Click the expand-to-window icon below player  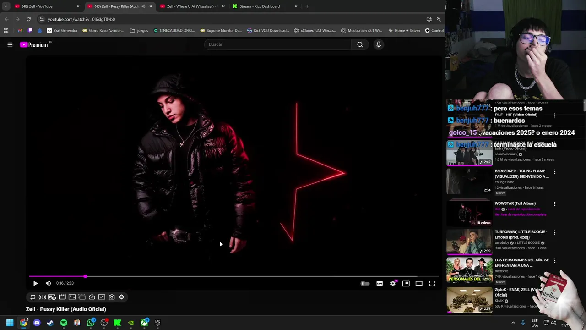coord(72,297)
